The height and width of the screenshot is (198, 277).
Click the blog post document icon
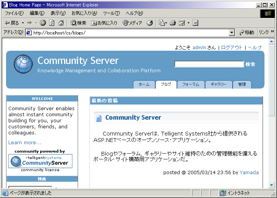(x=99, y=118)
